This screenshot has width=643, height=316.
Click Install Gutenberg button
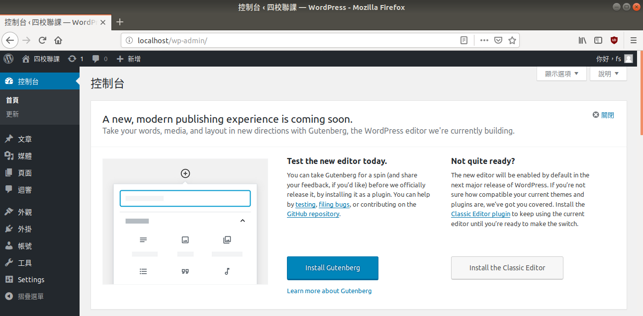(333, 268)
